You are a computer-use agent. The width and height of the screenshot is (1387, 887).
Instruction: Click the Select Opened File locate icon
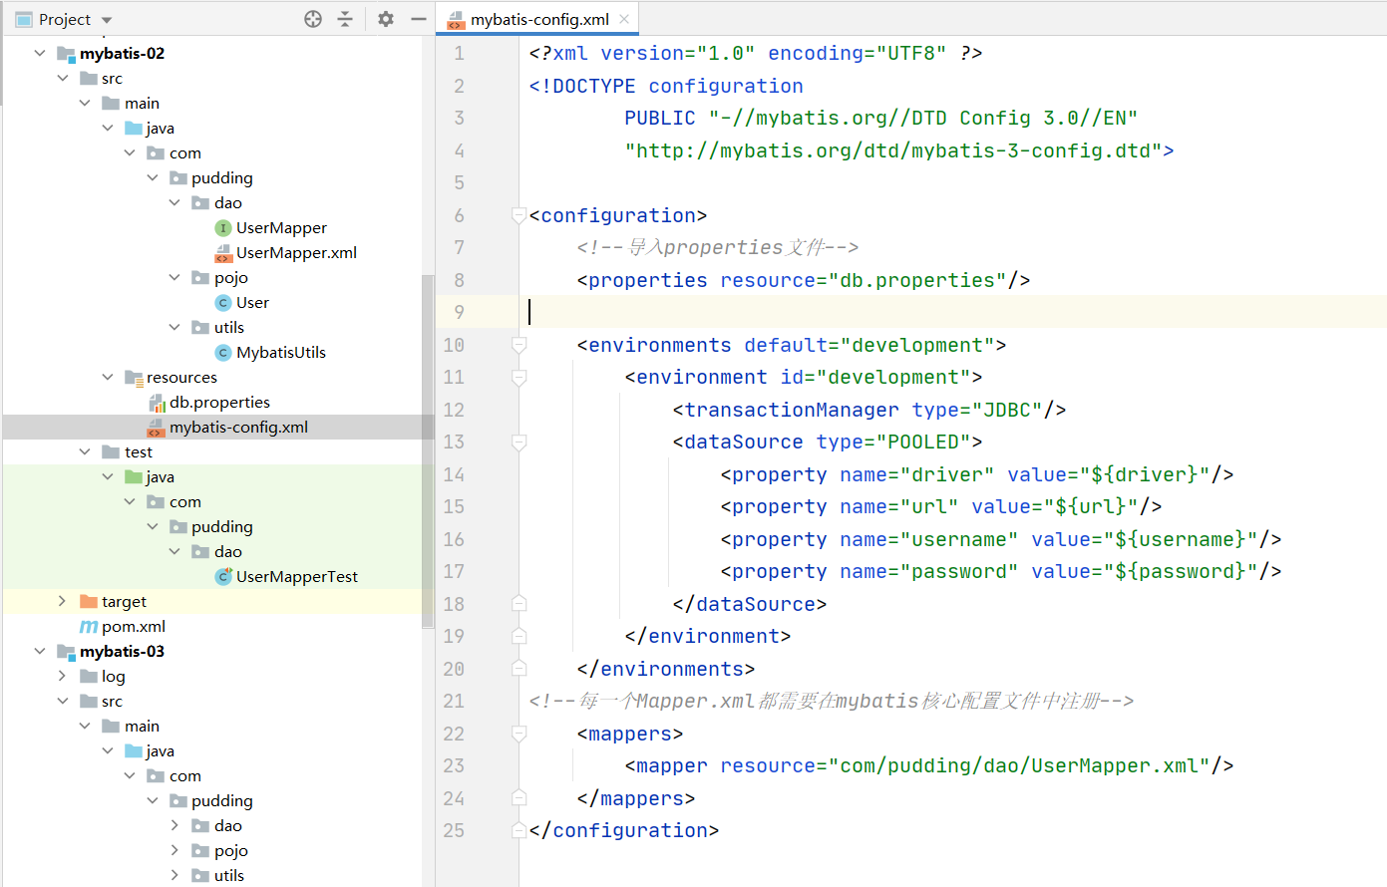[313, 19]
